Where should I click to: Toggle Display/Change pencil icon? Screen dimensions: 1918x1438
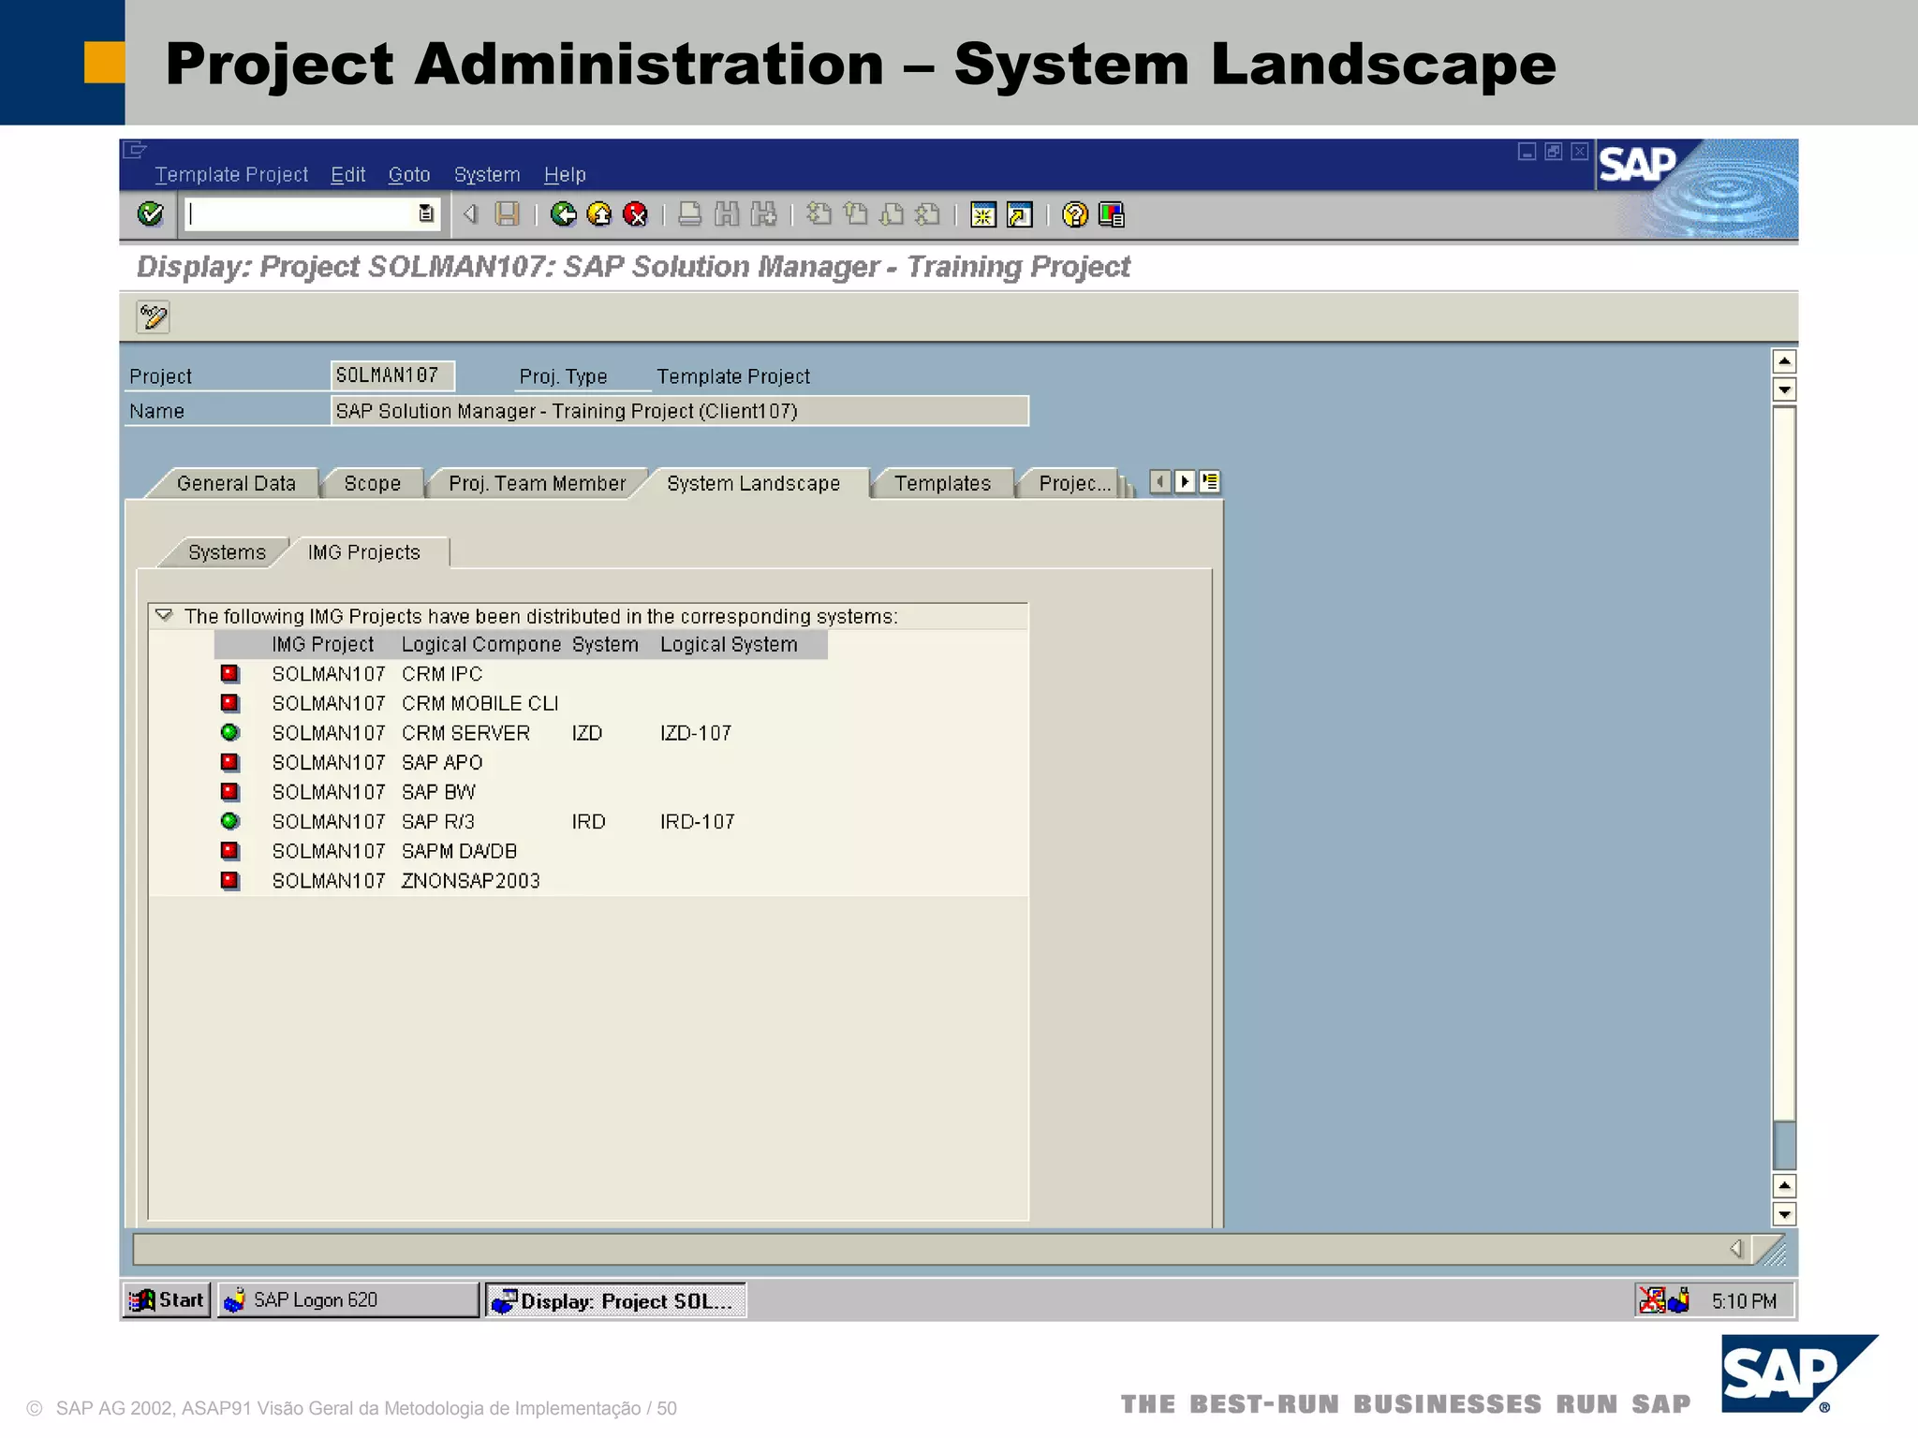click(153, 317)
